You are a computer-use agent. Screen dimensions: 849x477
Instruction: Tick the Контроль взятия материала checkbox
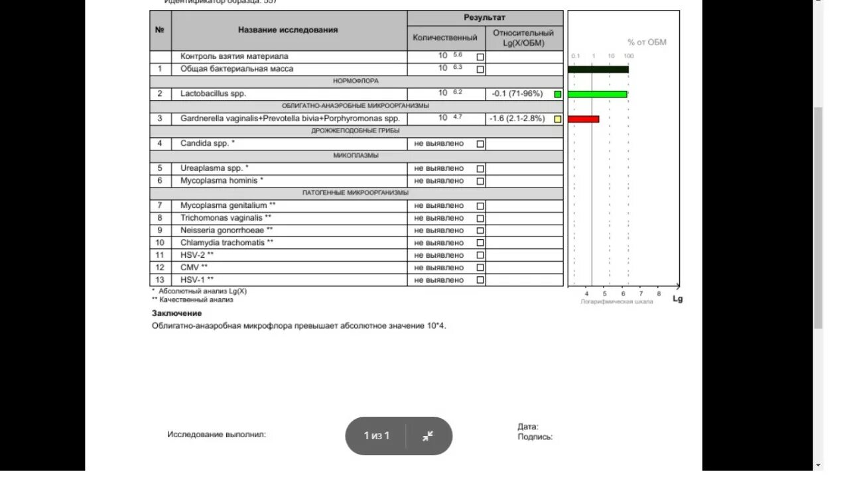click(480, 57)
